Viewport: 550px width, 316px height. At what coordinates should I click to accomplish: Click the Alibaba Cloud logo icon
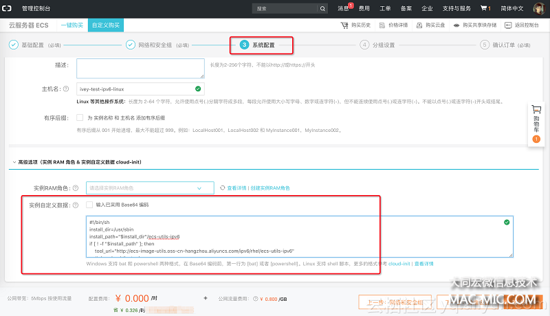[x=8, y=8]
